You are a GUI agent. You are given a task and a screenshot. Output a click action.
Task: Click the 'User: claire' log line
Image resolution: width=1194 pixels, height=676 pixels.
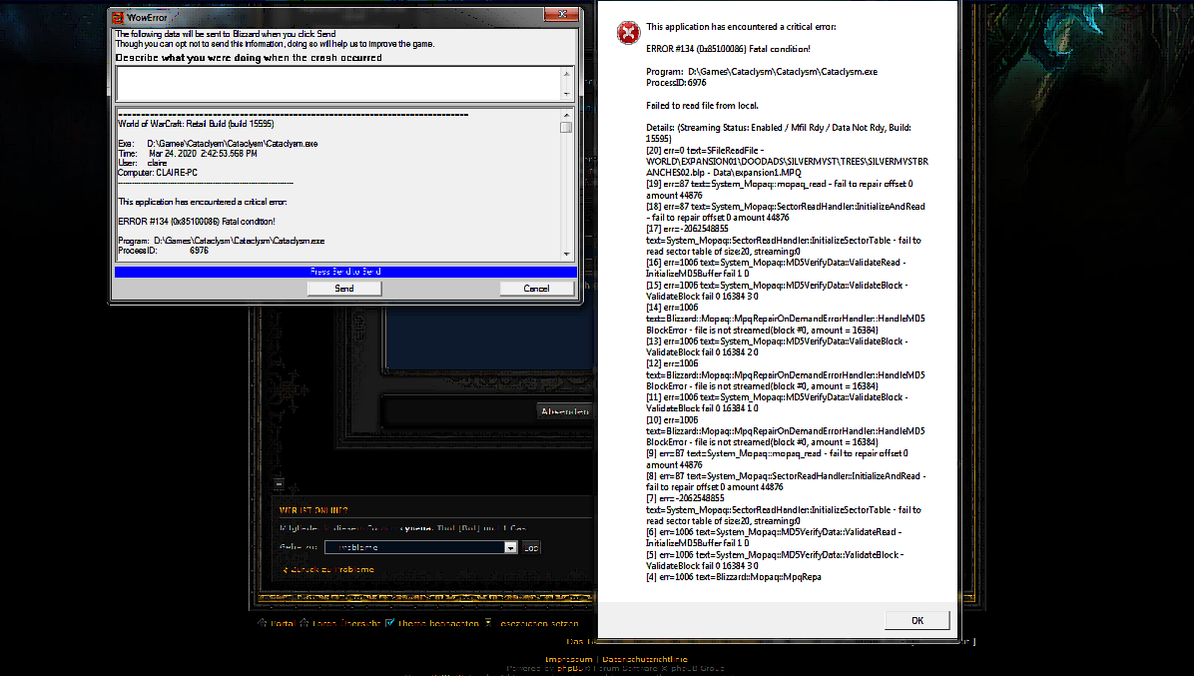click(x=143, y=163)
